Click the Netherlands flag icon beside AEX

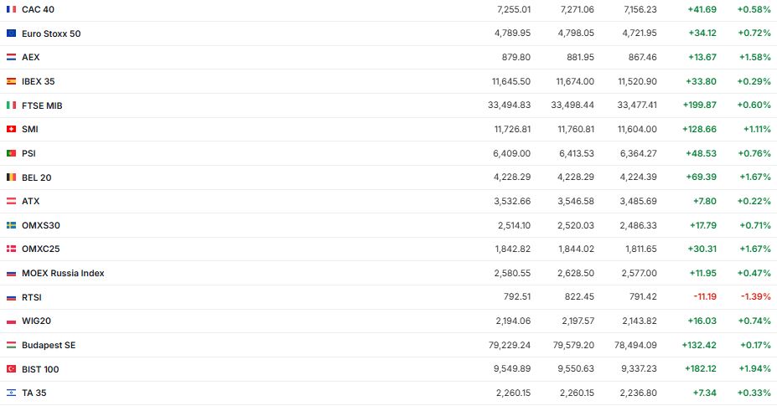(11, 57)
